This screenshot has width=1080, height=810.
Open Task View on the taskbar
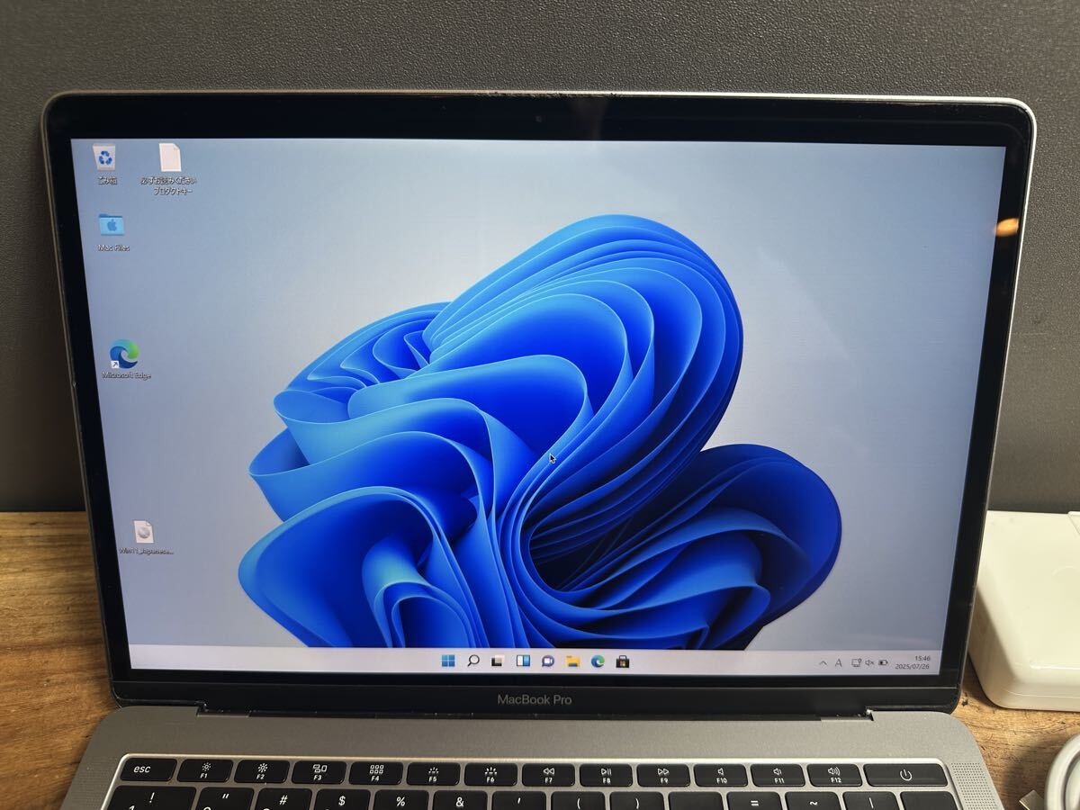(x=497, y=661)
